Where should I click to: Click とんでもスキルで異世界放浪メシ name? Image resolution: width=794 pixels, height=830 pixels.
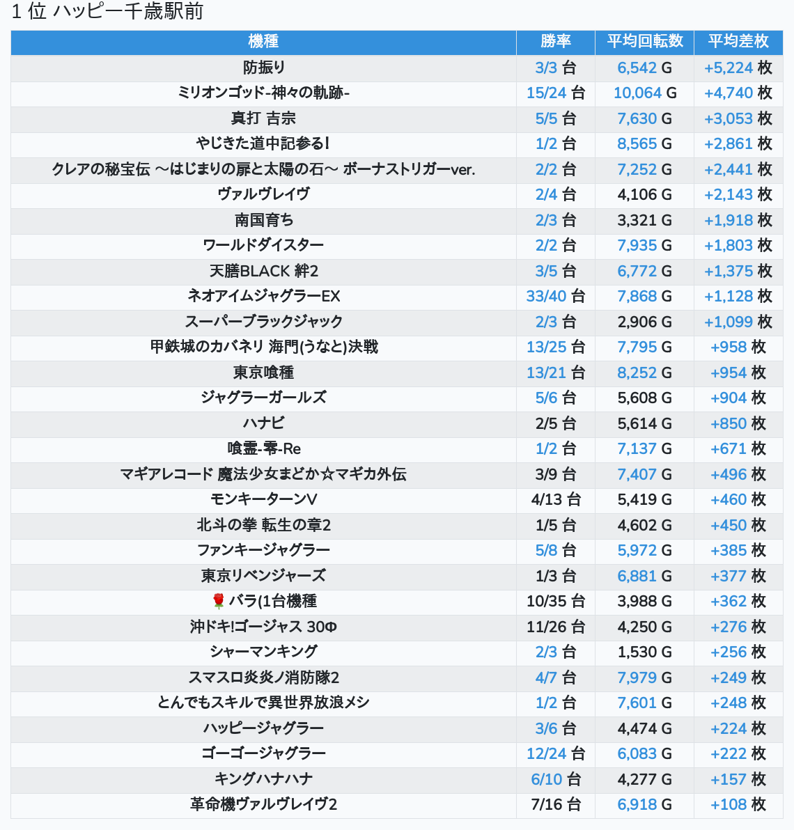[263, 703]
